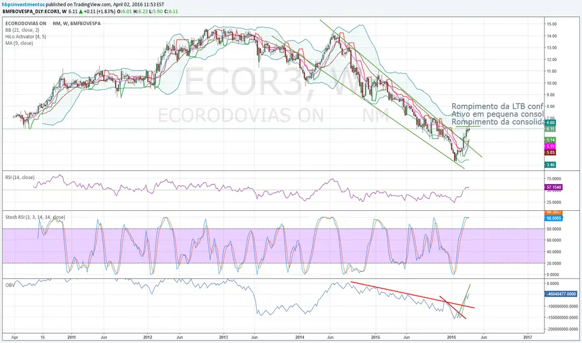582x343 pixels.
Task: Click the 'Rompimento da LTB conf' annotation text
Action: click(x=497, y=107)
